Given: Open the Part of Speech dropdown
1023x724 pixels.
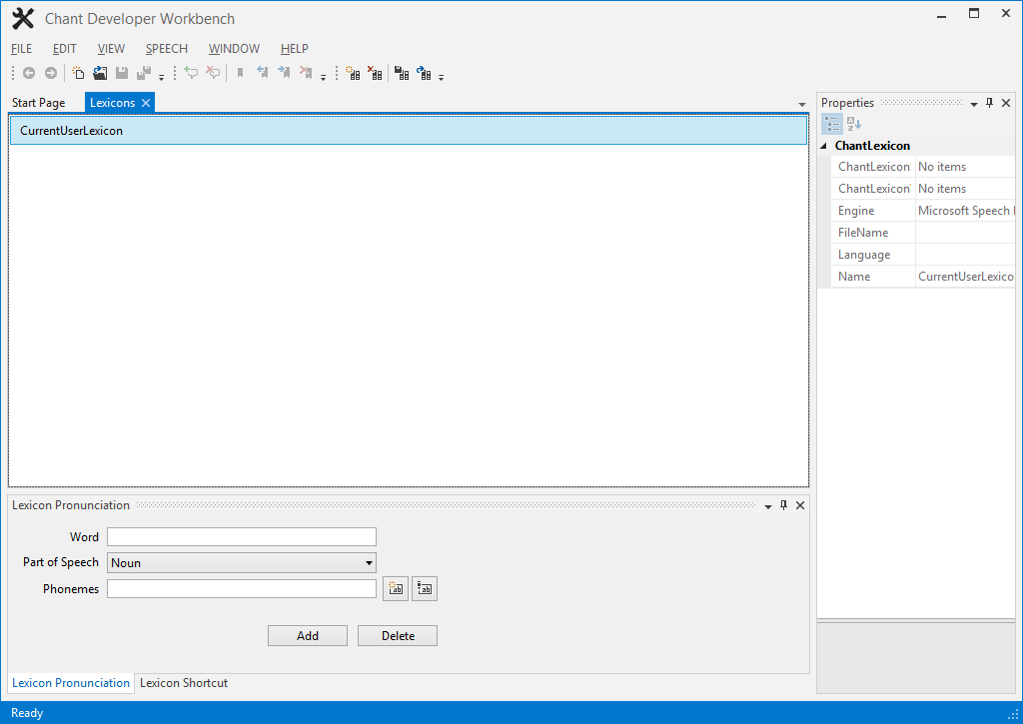Looking at the screenshot, I should point(369,563).
